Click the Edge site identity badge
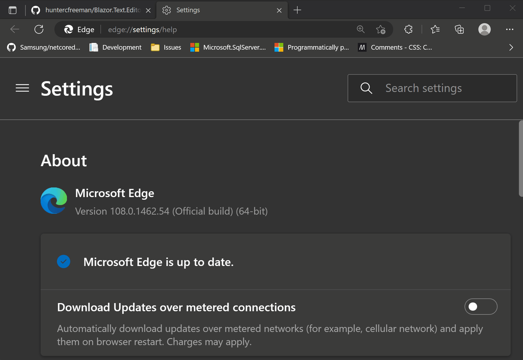523x360 pixels. tap(79, 29)
